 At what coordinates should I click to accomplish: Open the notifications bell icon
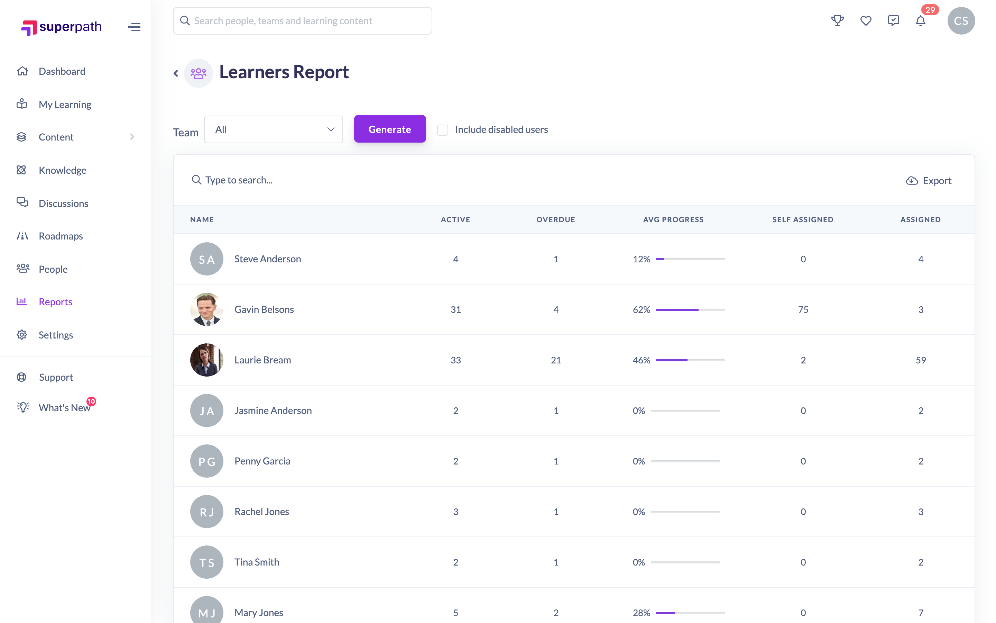tap(921, 21)
